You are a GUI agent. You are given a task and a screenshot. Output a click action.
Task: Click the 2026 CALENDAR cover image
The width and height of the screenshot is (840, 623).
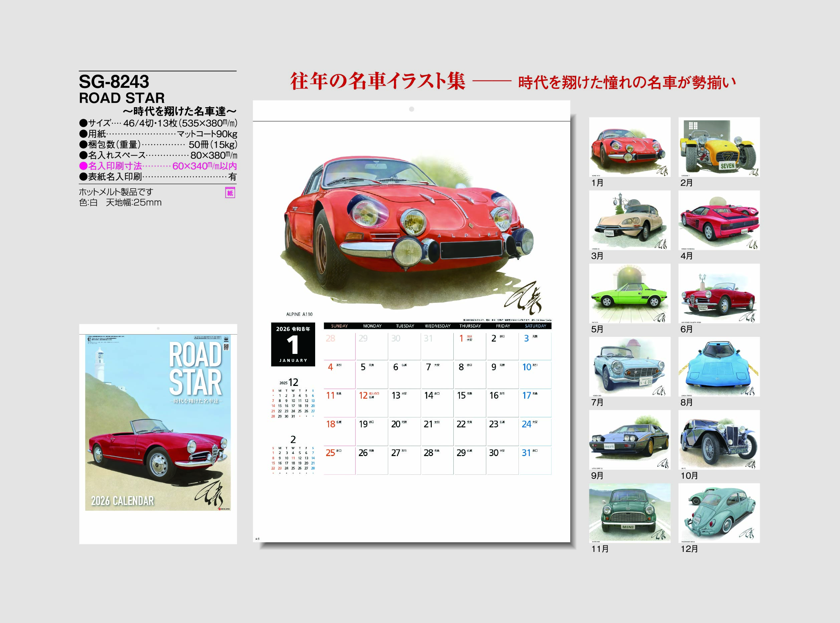coord(158,422)
